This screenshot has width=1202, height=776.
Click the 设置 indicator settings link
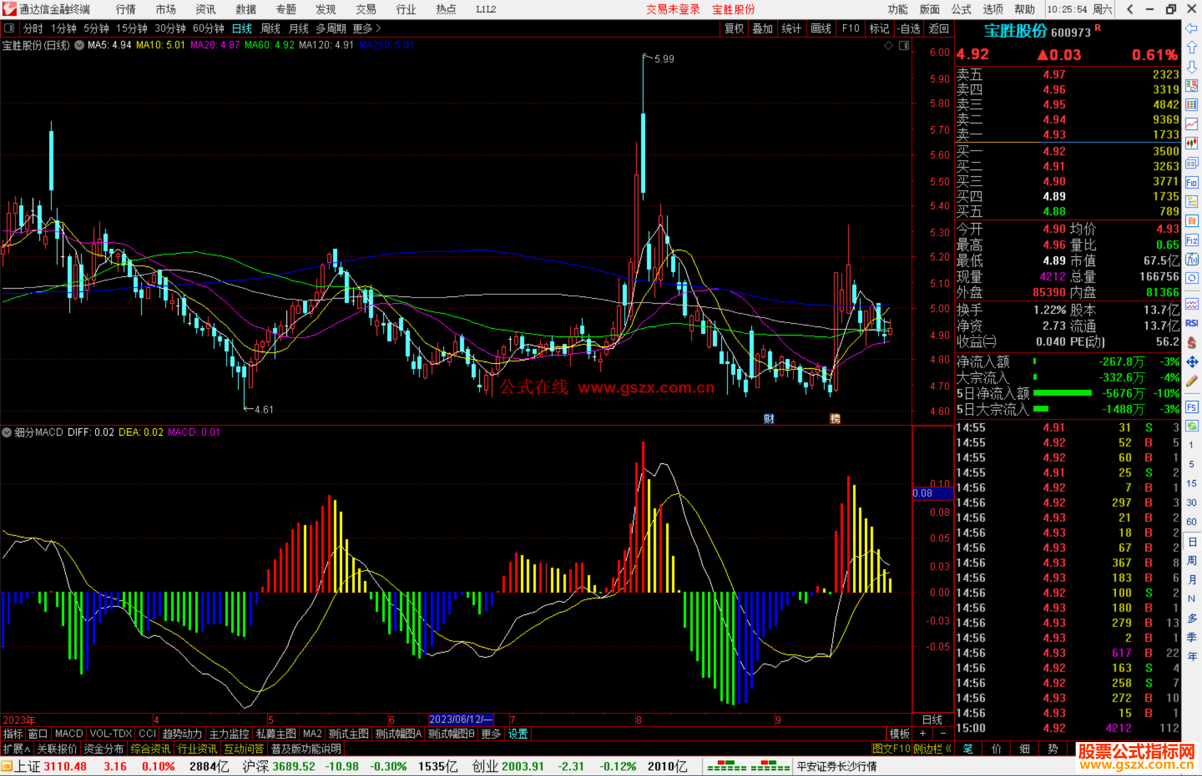[518, 734]
